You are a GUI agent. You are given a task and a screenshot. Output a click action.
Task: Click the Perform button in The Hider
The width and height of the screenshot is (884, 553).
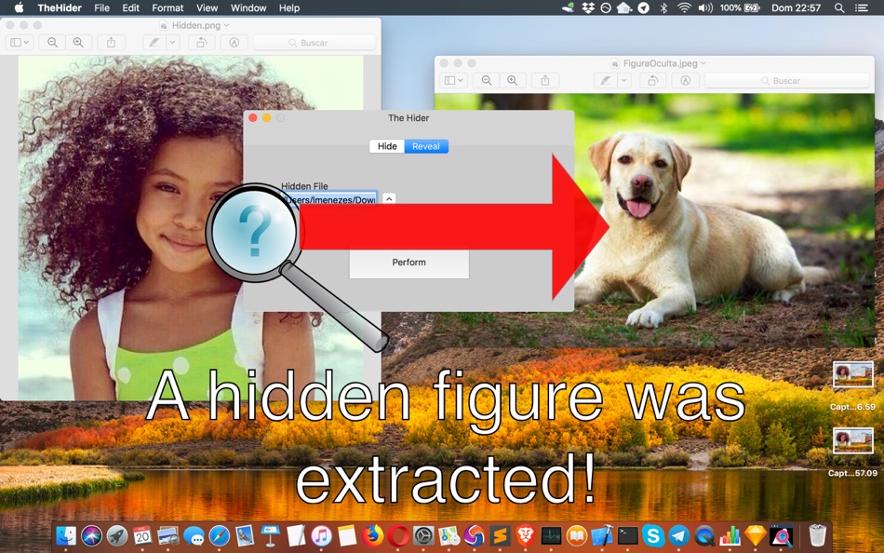(409, 263)
